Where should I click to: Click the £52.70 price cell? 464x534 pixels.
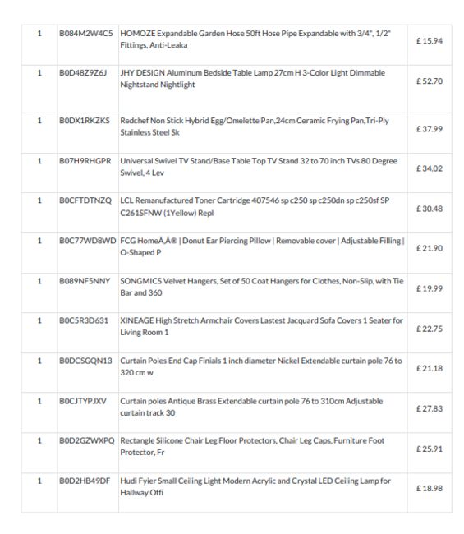[430, 81]
